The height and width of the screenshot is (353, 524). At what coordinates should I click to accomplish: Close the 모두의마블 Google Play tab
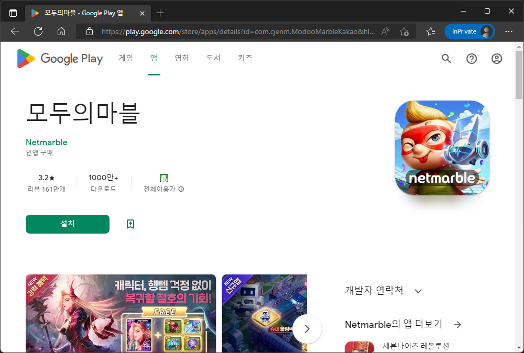pyautogui.click(x=142, y=13)
